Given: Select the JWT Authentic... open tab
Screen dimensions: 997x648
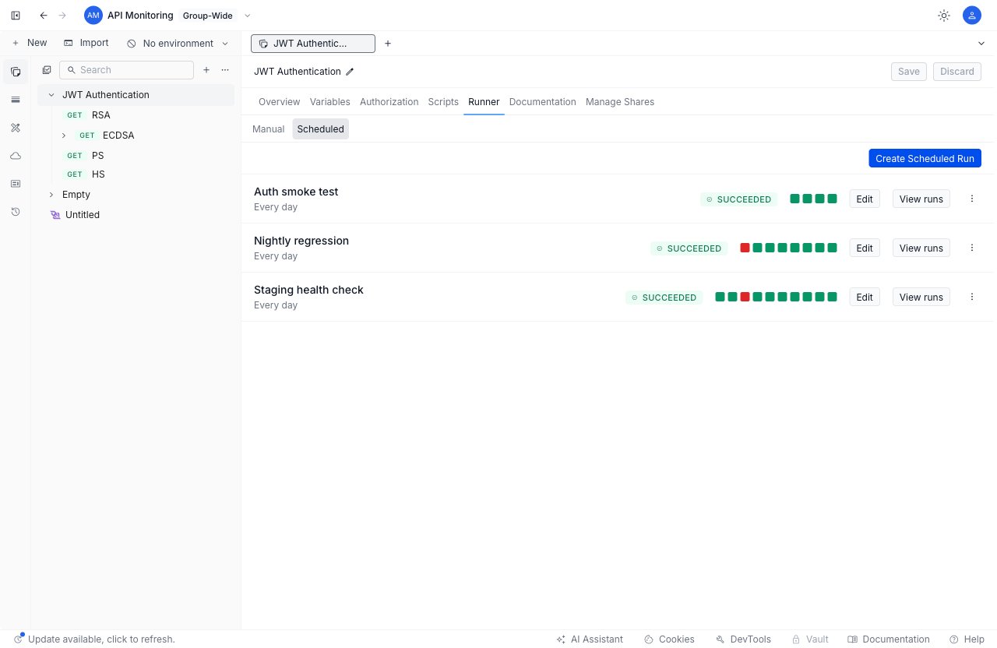Looking at the screenshot, I should 312,44.
